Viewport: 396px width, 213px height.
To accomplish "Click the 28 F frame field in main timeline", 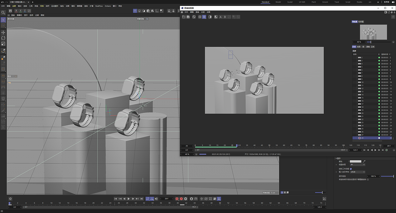I will coord(166,199).
